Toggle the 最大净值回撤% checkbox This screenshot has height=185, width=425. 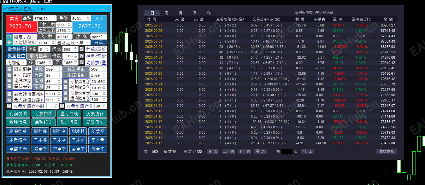[x=9, y=94]
